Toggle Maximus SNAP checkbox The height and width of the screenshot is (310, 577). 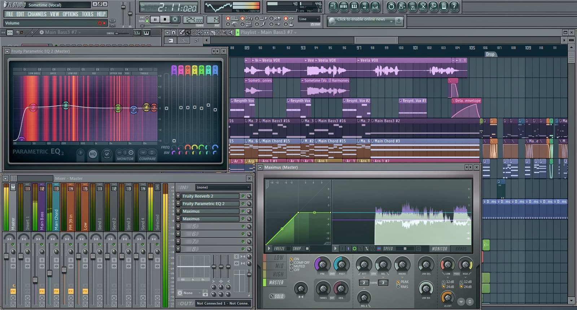tap(307, 248)
